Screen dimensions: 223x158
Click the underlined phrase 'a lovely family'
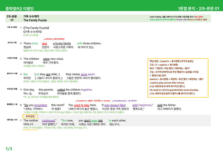point(62,43)
